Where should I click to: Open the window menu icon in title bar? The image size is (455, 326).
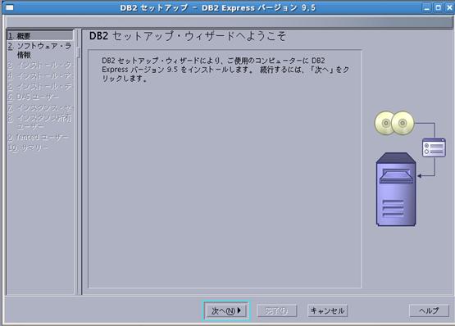click(10, 7)
